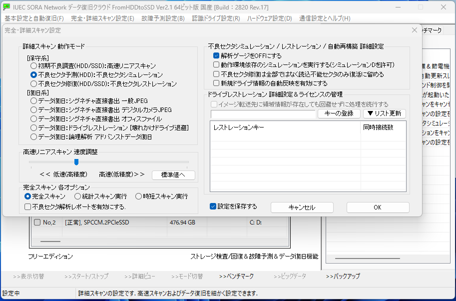
Task: Select 不良セクタ修復 不良セクタレストレーション option
Action: pyautogui.click(x=33, y=83)
